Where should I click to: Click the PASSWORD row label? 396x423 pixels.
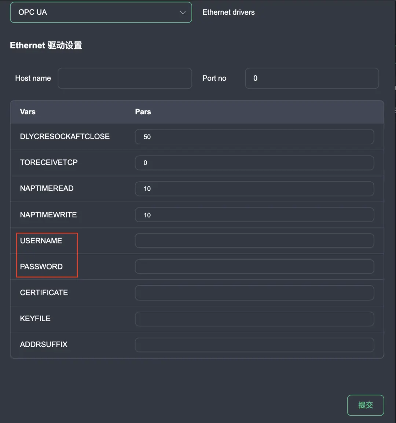pyautogui.click(x=41, y=267)
